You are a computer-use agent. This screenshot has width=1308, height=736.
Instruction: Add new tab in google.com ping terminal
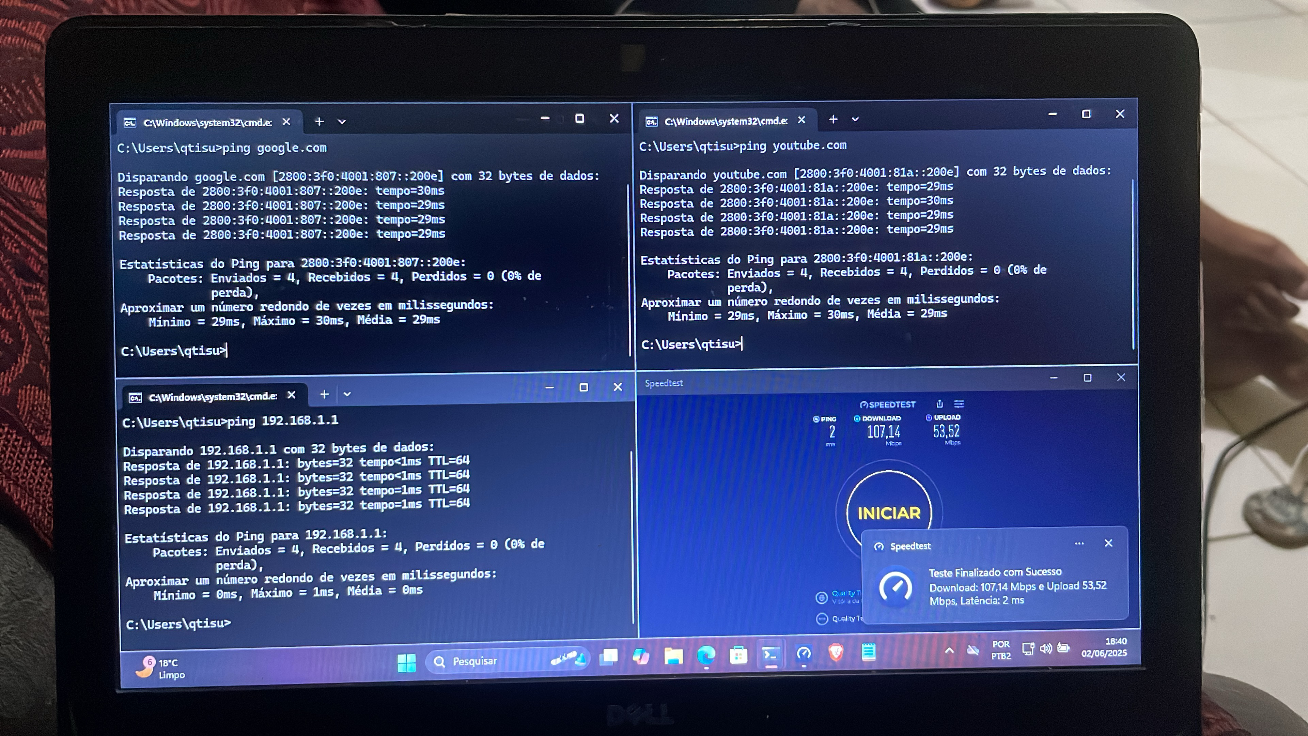pos(319,121)
